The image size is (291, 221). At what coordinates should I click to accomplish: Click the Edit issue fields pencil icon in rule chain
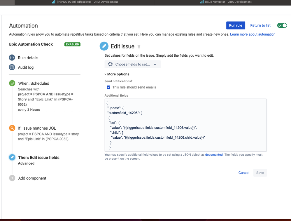(12, 157)
